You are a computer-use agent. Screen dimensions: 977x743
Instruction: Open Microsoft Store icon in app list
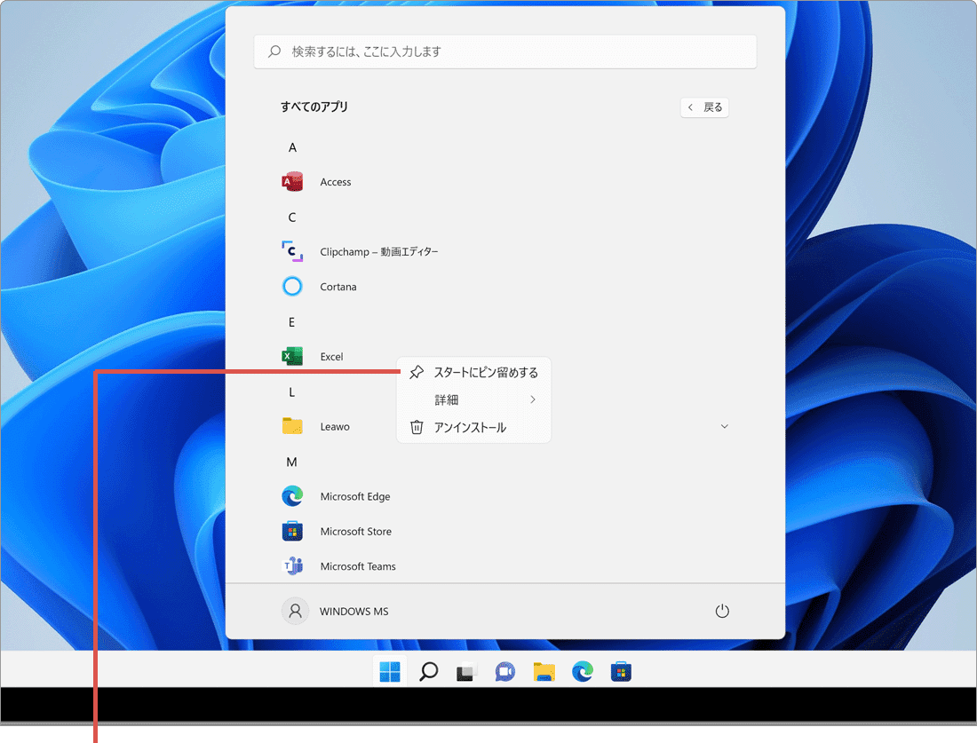292,531
